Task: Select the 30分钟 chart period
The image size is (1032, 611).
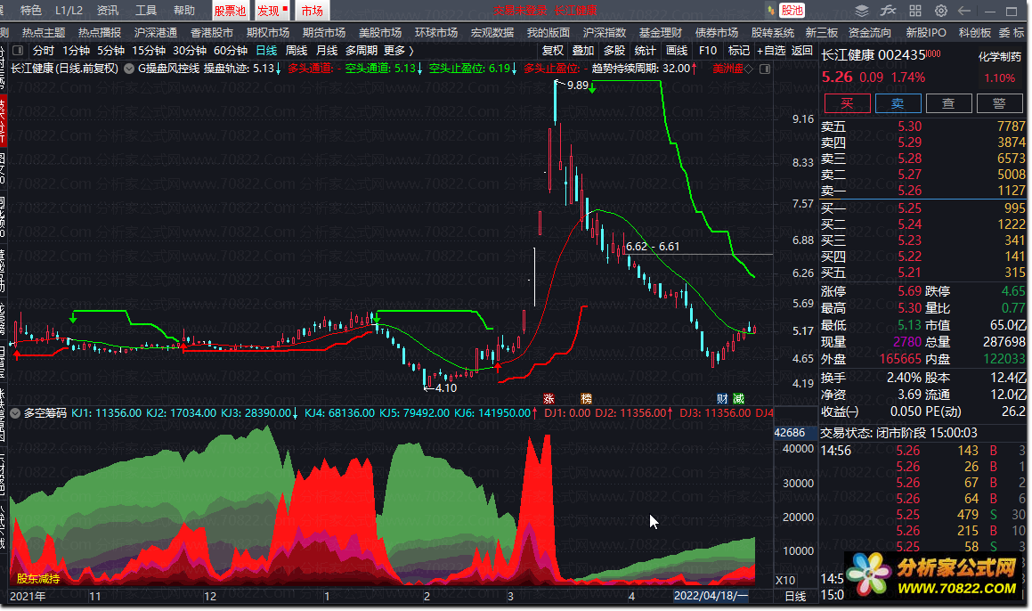Action: click(190, 51)
